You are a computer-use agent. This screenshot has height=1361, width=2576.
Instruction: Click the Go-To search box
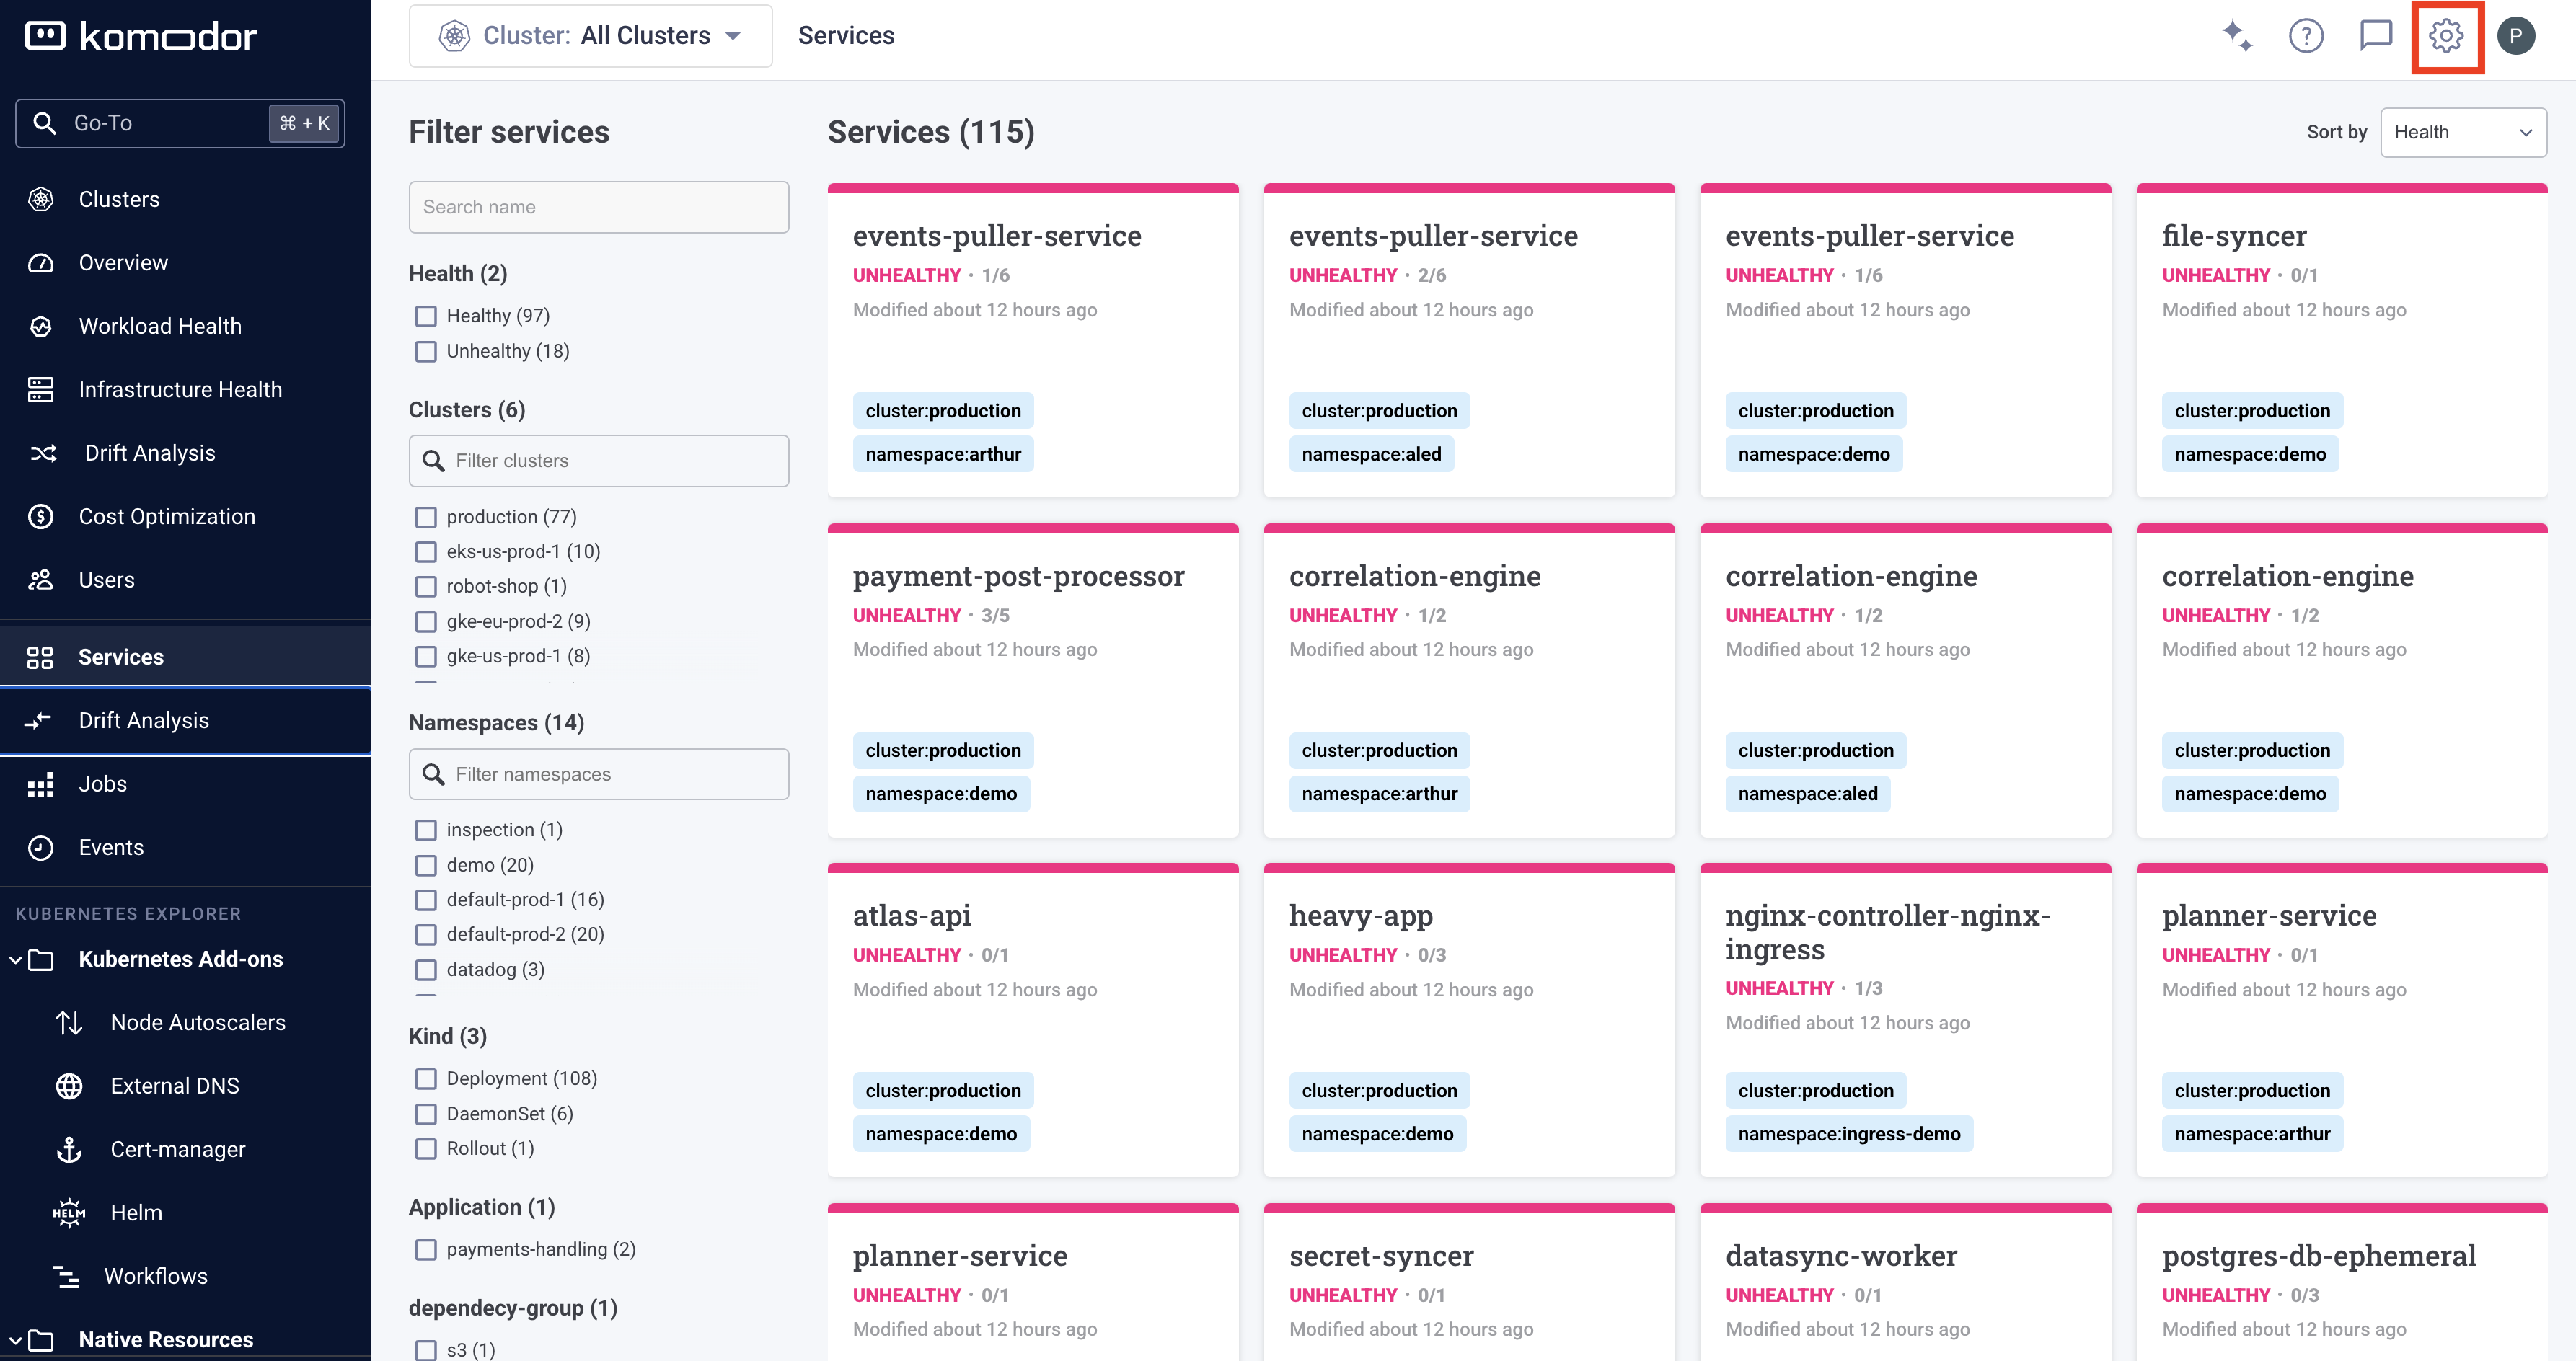pyautogui.click(x=180, y=123)
